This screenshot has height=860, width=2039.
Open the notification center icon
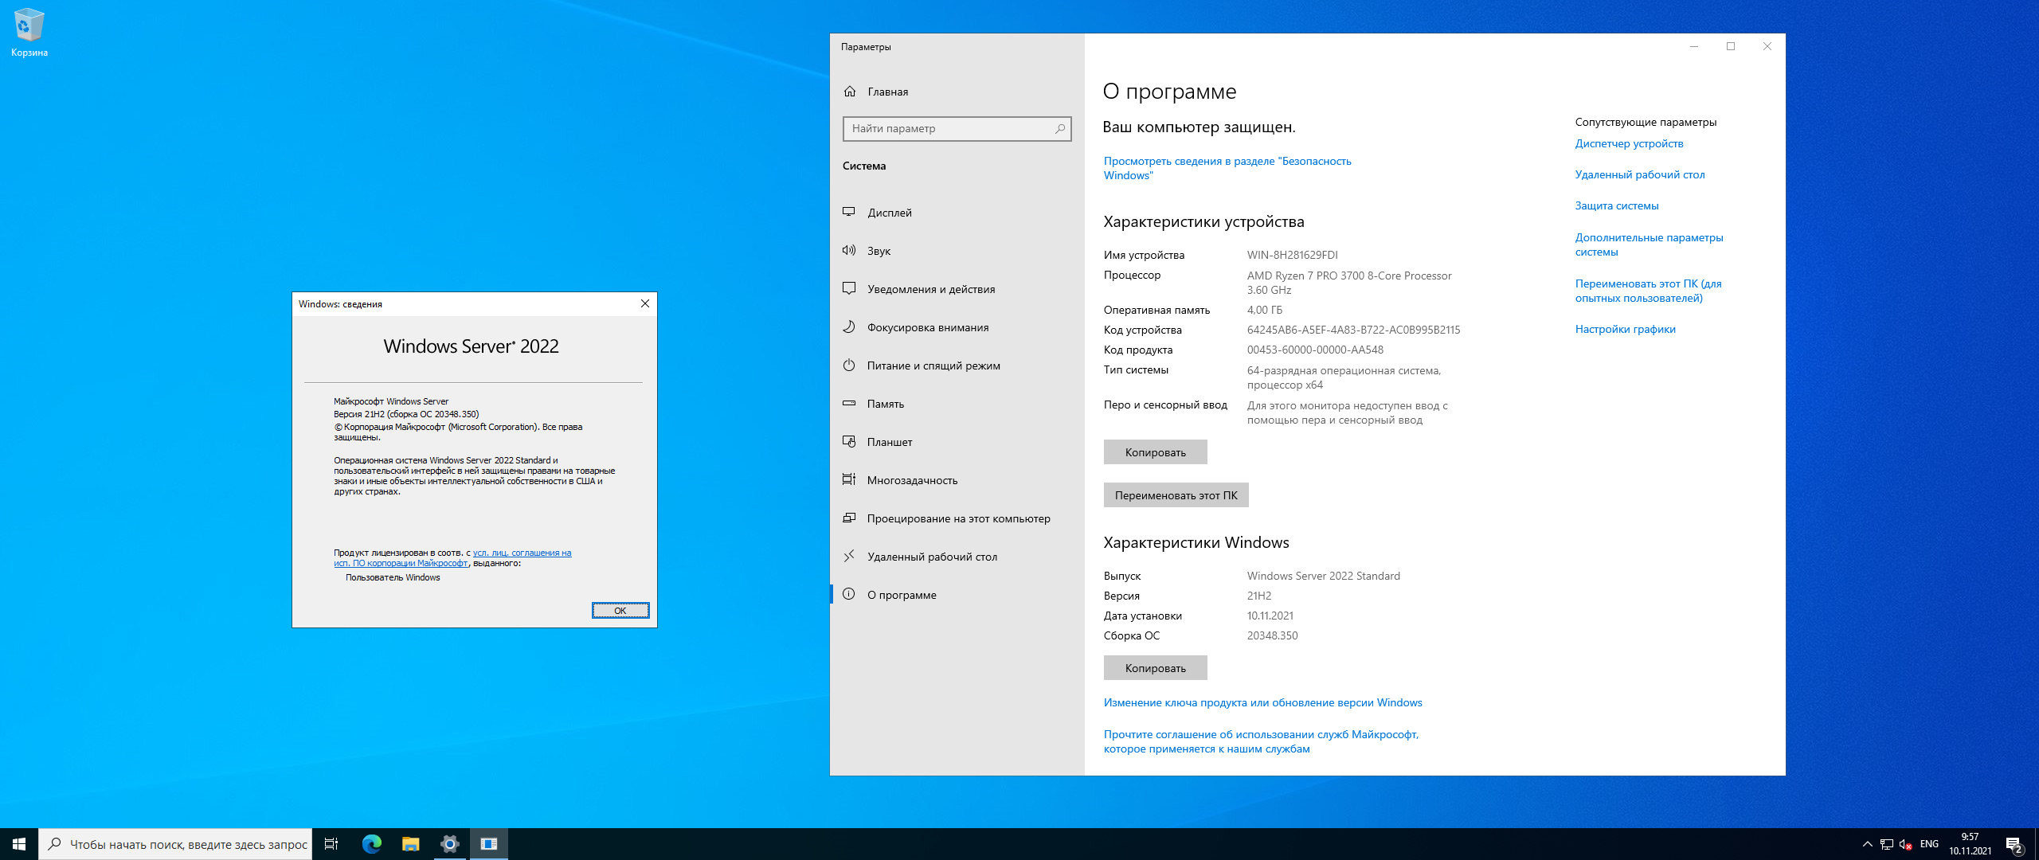2014,844
